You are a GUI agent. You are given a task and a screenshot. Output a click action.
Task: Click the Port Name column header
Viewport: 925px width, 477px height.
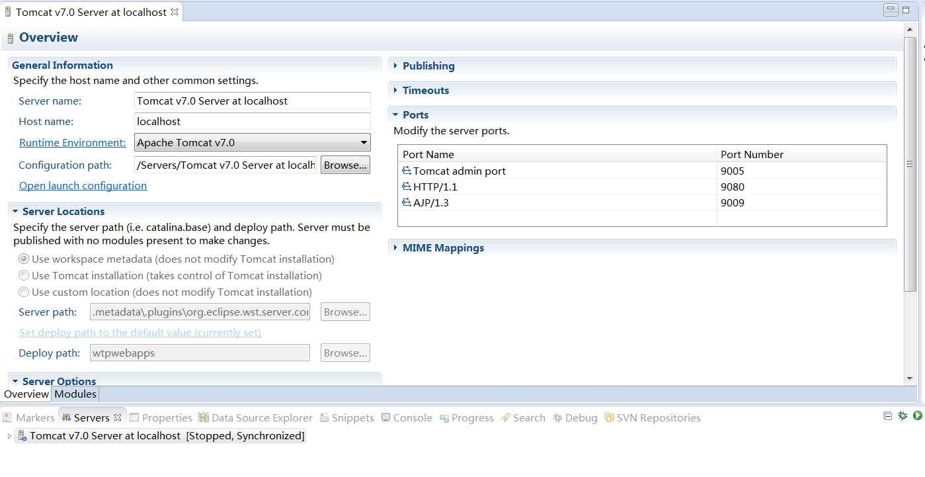pos(557,154)
